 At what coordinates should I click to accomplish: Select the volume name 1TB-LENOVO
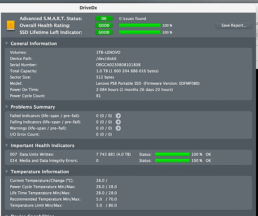click(108, 53)
